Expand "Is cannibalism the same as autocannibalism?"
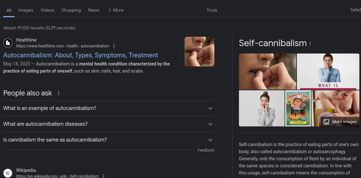The image size is (361, 178). (210, 140)
